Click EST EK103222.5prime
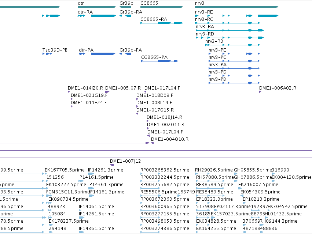Screen dimensions: 312x234 coord(66,185)
